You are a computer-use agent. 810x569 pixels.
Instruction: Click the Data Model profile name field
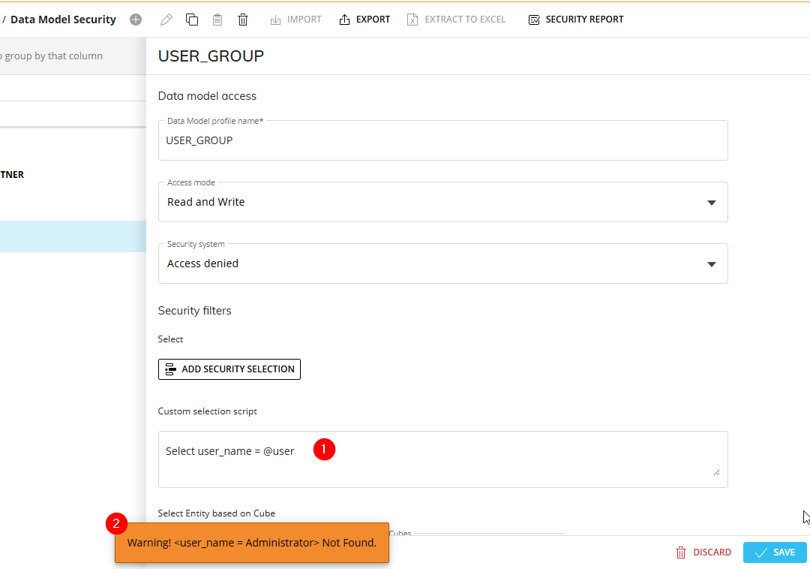coord(442,140)
